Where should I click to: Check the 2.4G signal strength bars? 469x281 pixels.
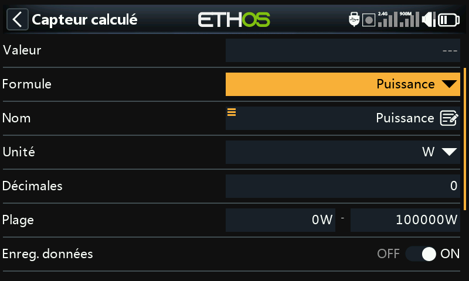pos(388,19)
